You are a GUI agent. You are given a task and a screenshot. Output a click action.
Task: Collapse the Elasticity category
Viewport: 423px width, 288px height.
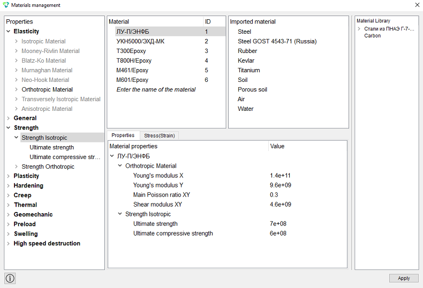coord(9,31)
